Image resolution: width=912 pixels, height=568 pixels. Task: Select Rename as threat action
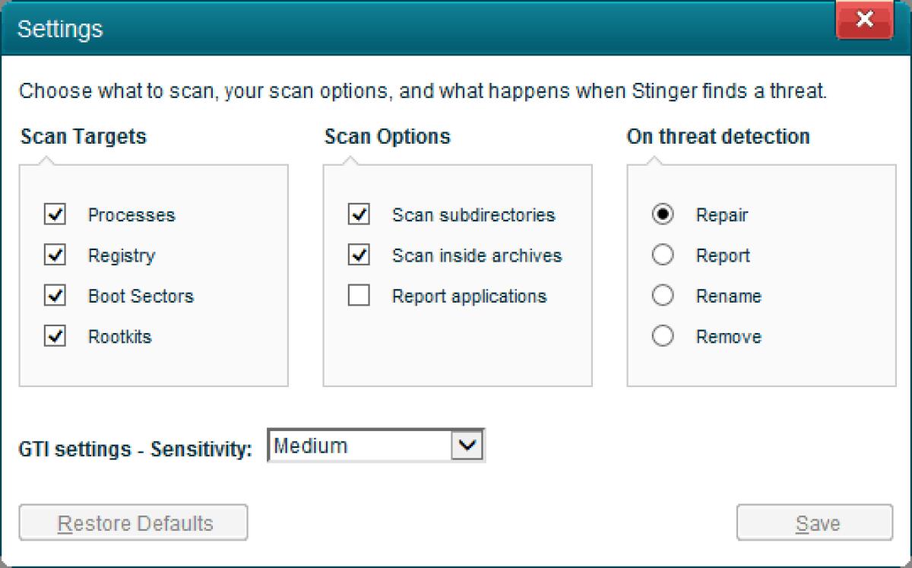click(x=663, y=296)
